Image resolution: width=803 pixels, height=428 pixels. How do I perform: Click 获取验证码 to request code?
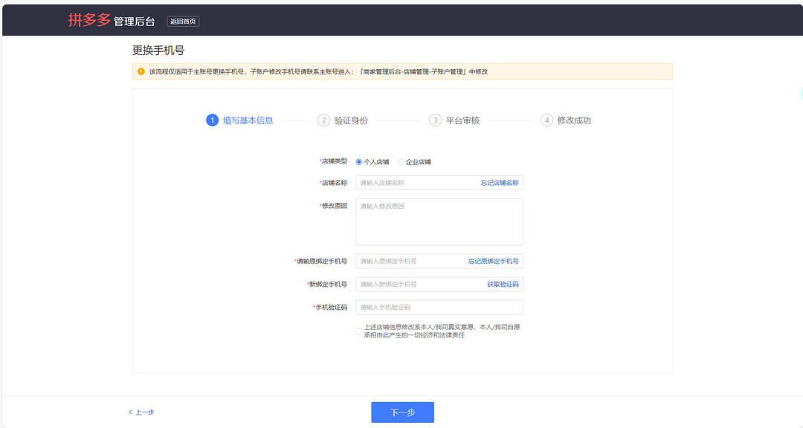503,285
